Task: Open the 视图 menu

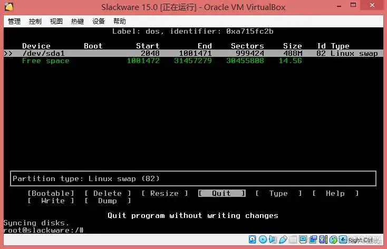Action: pos(56,22)
